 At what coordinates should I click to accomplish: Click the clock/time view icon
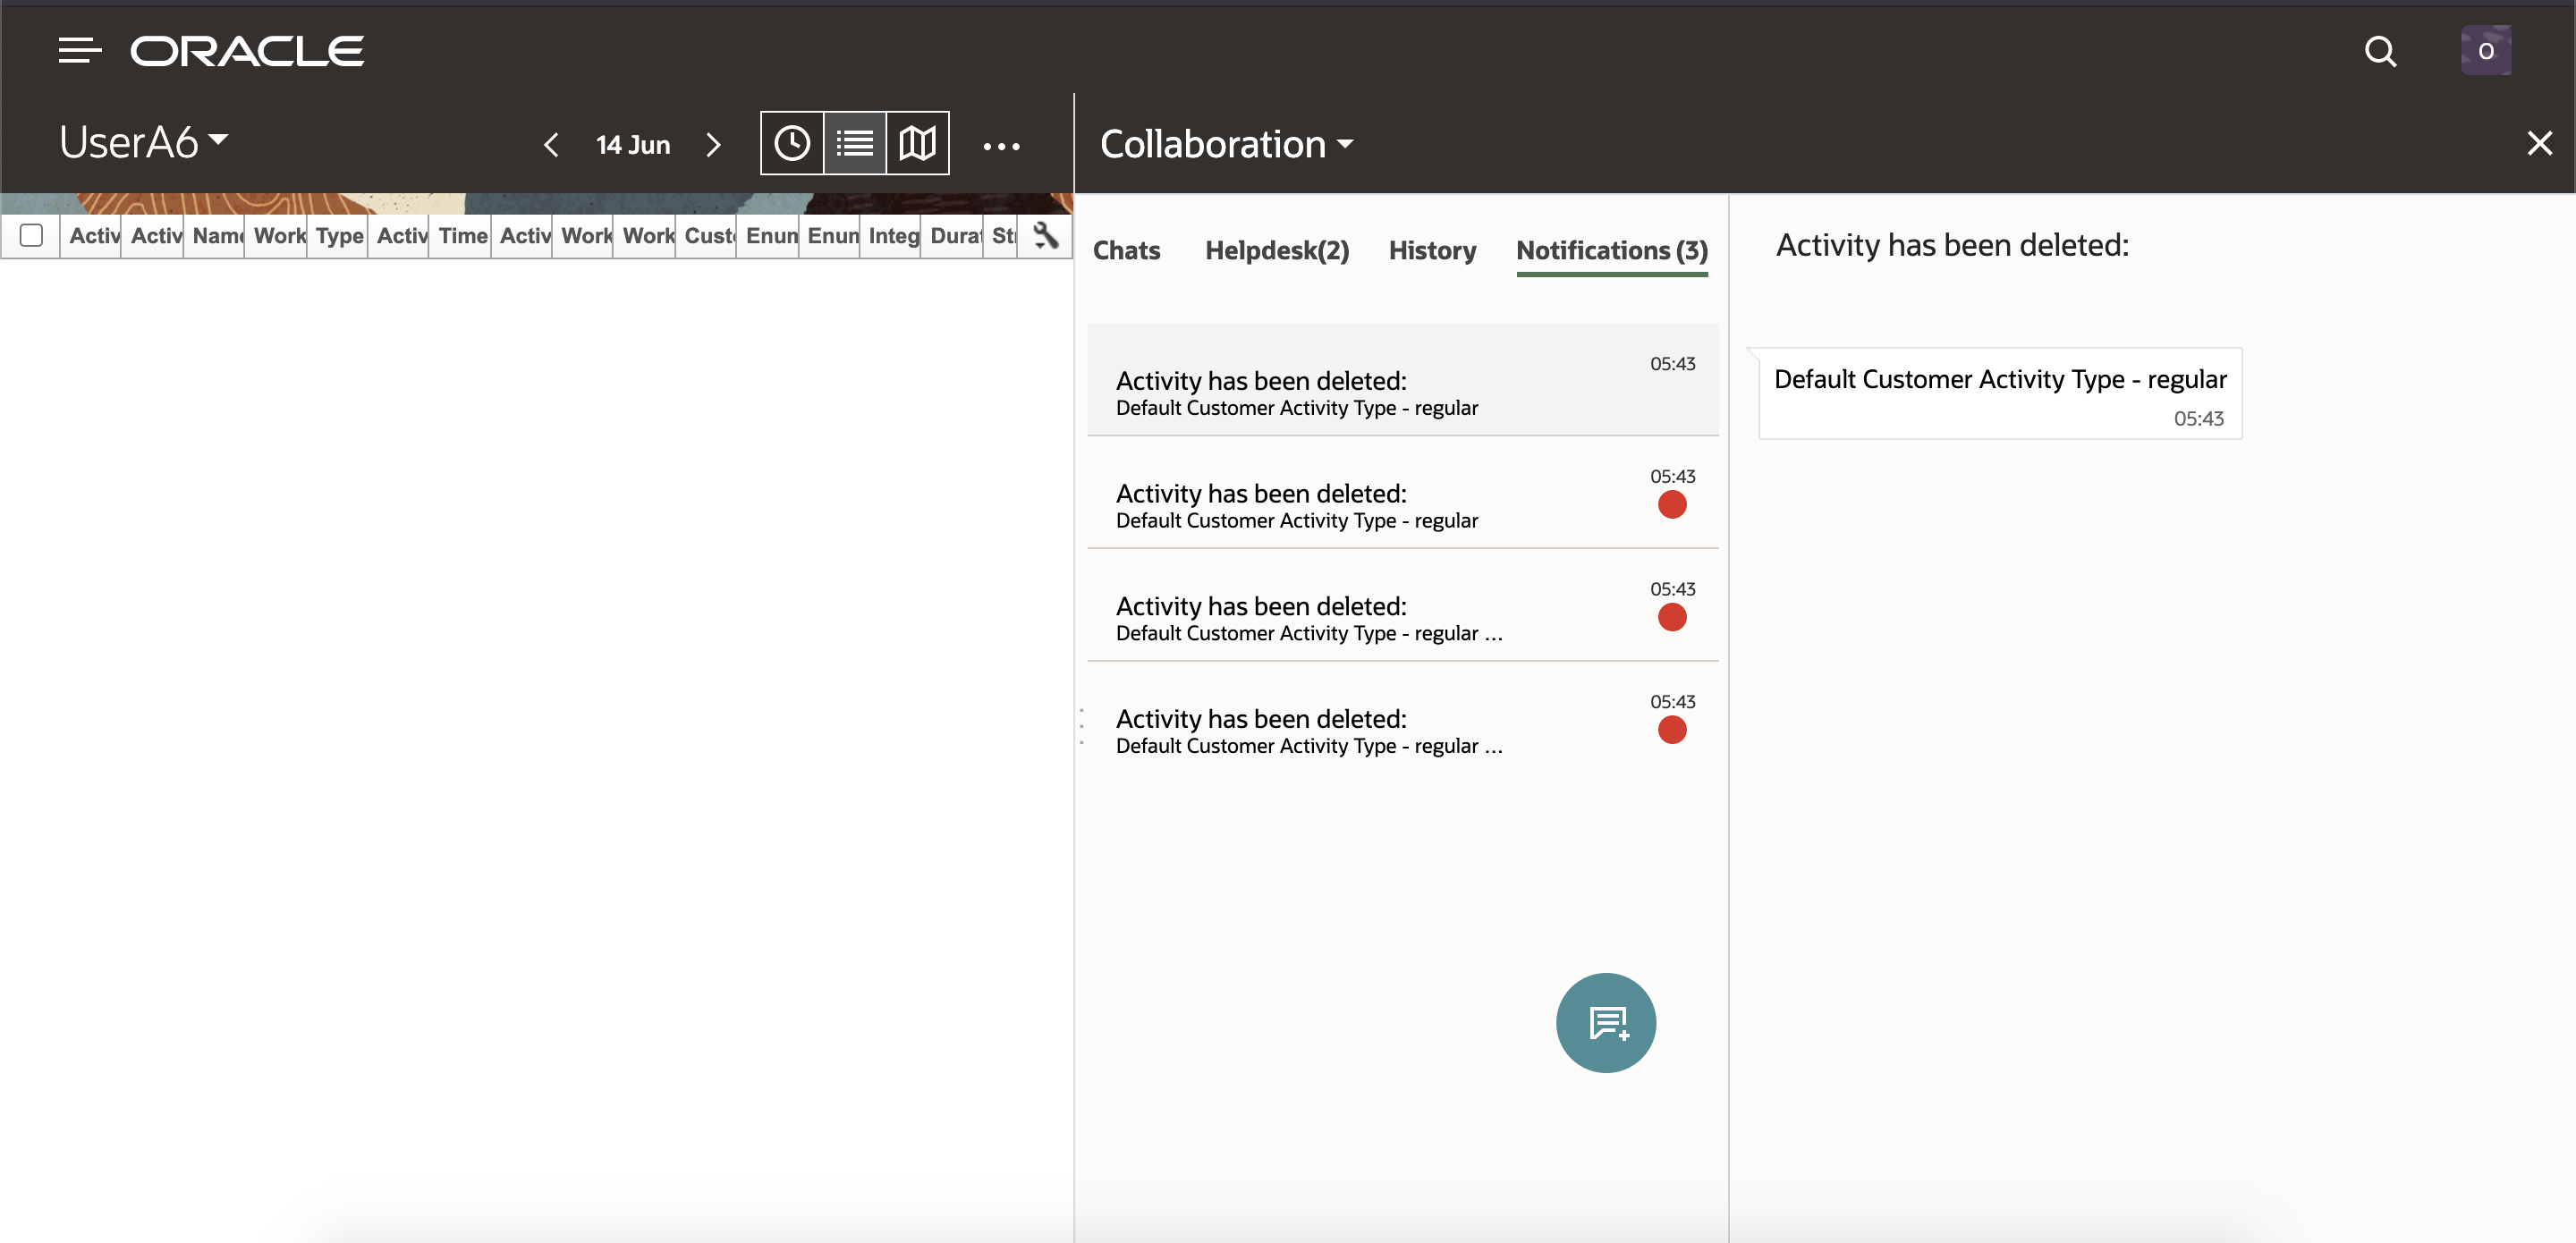(x=790, y=143)
